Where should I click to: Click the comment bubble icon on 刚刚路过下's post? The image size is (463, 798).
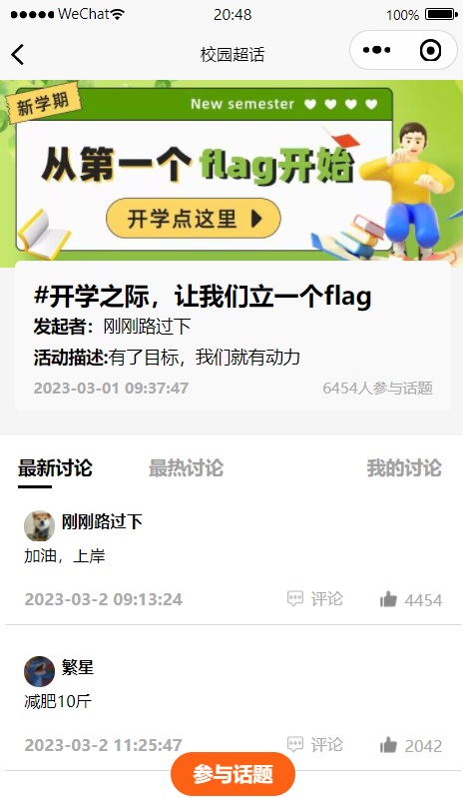[295, 599]
